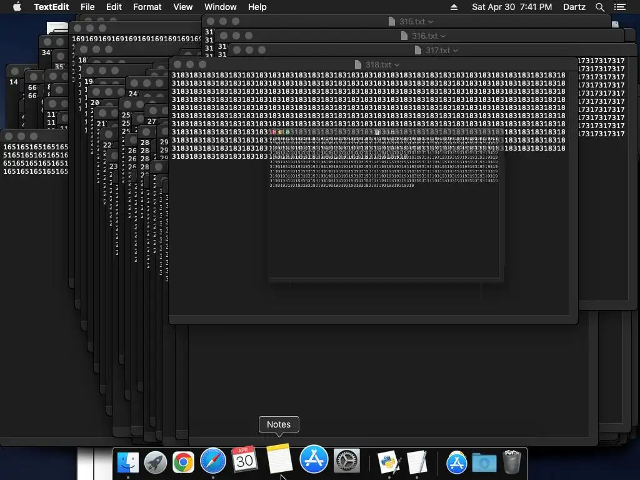
Task: Click the document icon beside 317.txt title
Action: click(x=417, y=50)
